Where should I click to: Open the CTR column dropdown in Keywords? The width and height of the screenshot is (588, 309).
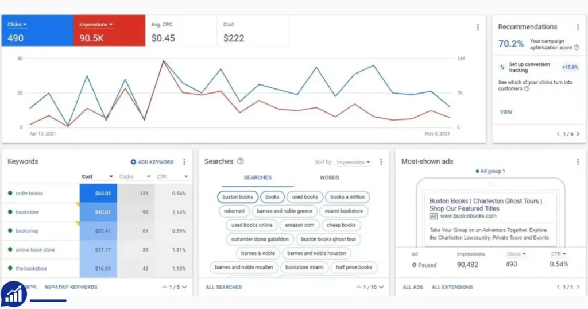point(172,176)
